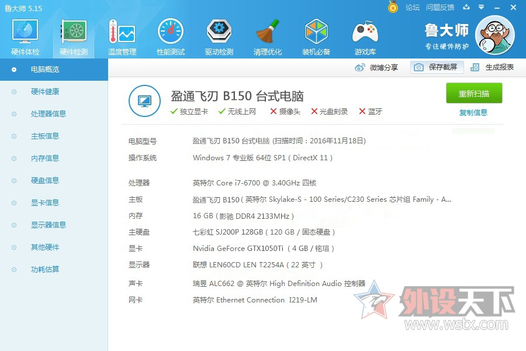526x351 pixels.
Task: Click the 蓝牙 unavailable indicator
Action: [371, 112]
